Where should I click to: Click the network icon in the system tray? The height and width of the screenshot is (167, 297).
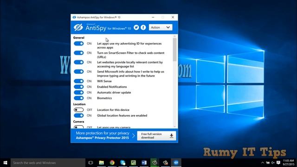pyautogui.click(x=268, y=163)
